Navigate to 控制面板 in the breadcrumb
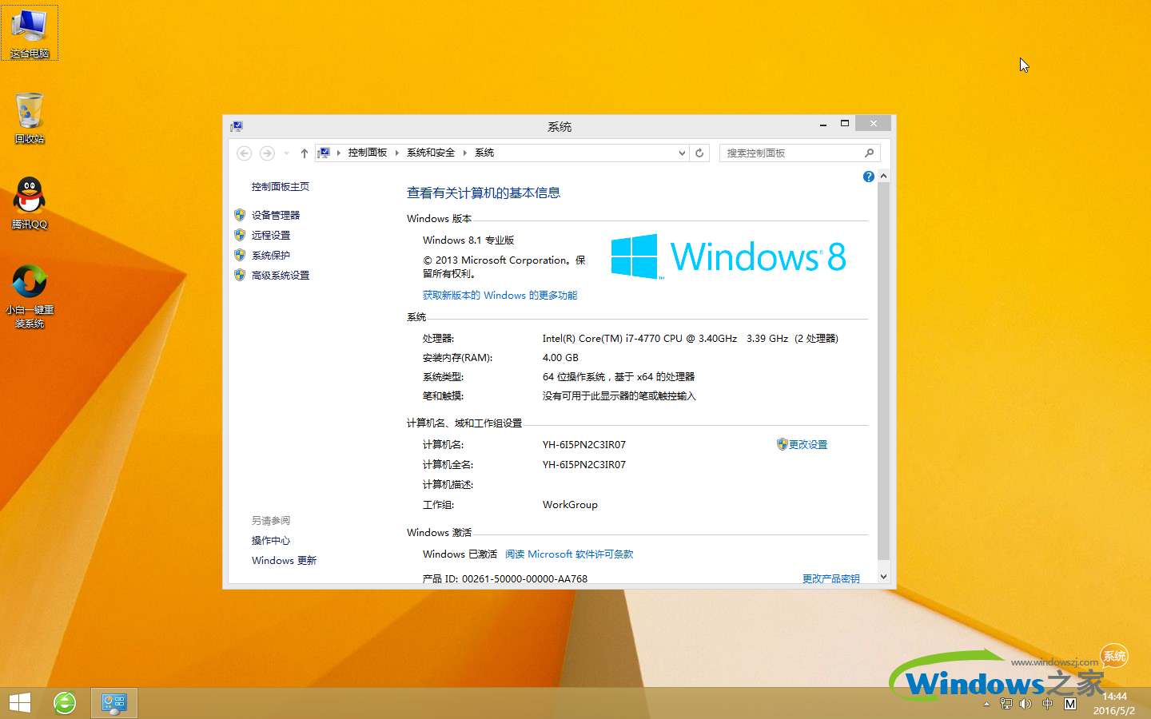 [x=368, y=153]
